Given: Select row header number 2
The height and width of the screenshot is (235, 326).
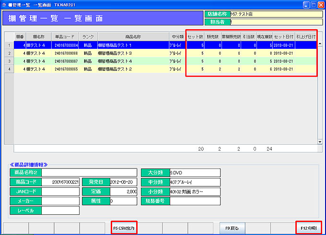Looking at the screenshot, I should (9, 53).
